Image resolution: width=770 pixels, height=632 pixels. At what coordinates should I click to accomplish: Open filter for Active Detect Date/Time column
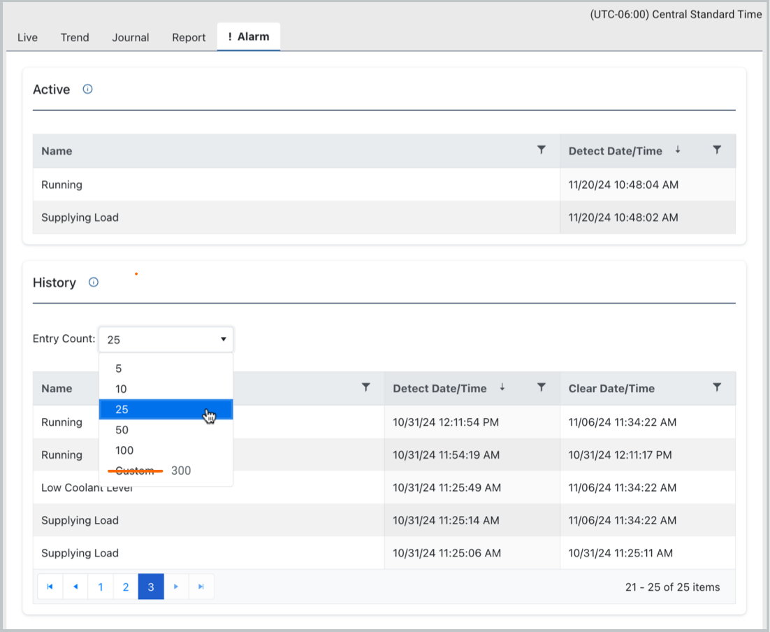716,150
